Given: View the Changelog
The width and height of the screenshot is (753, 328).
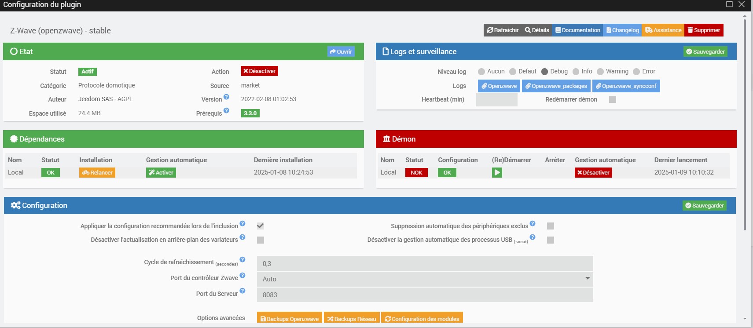Looking at the screenshot, I should tap(622, 30).
